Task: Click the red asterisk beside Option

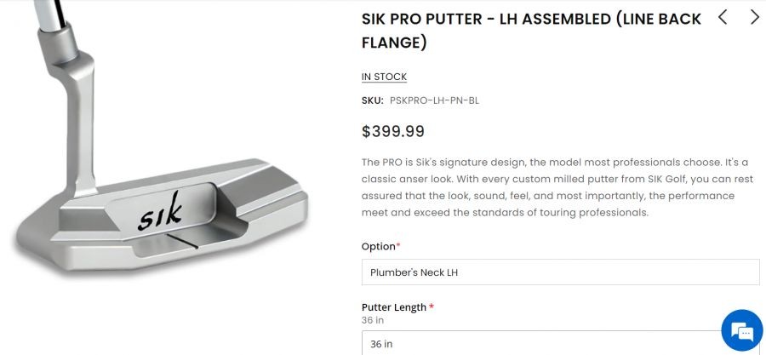Action: point(398,247)
